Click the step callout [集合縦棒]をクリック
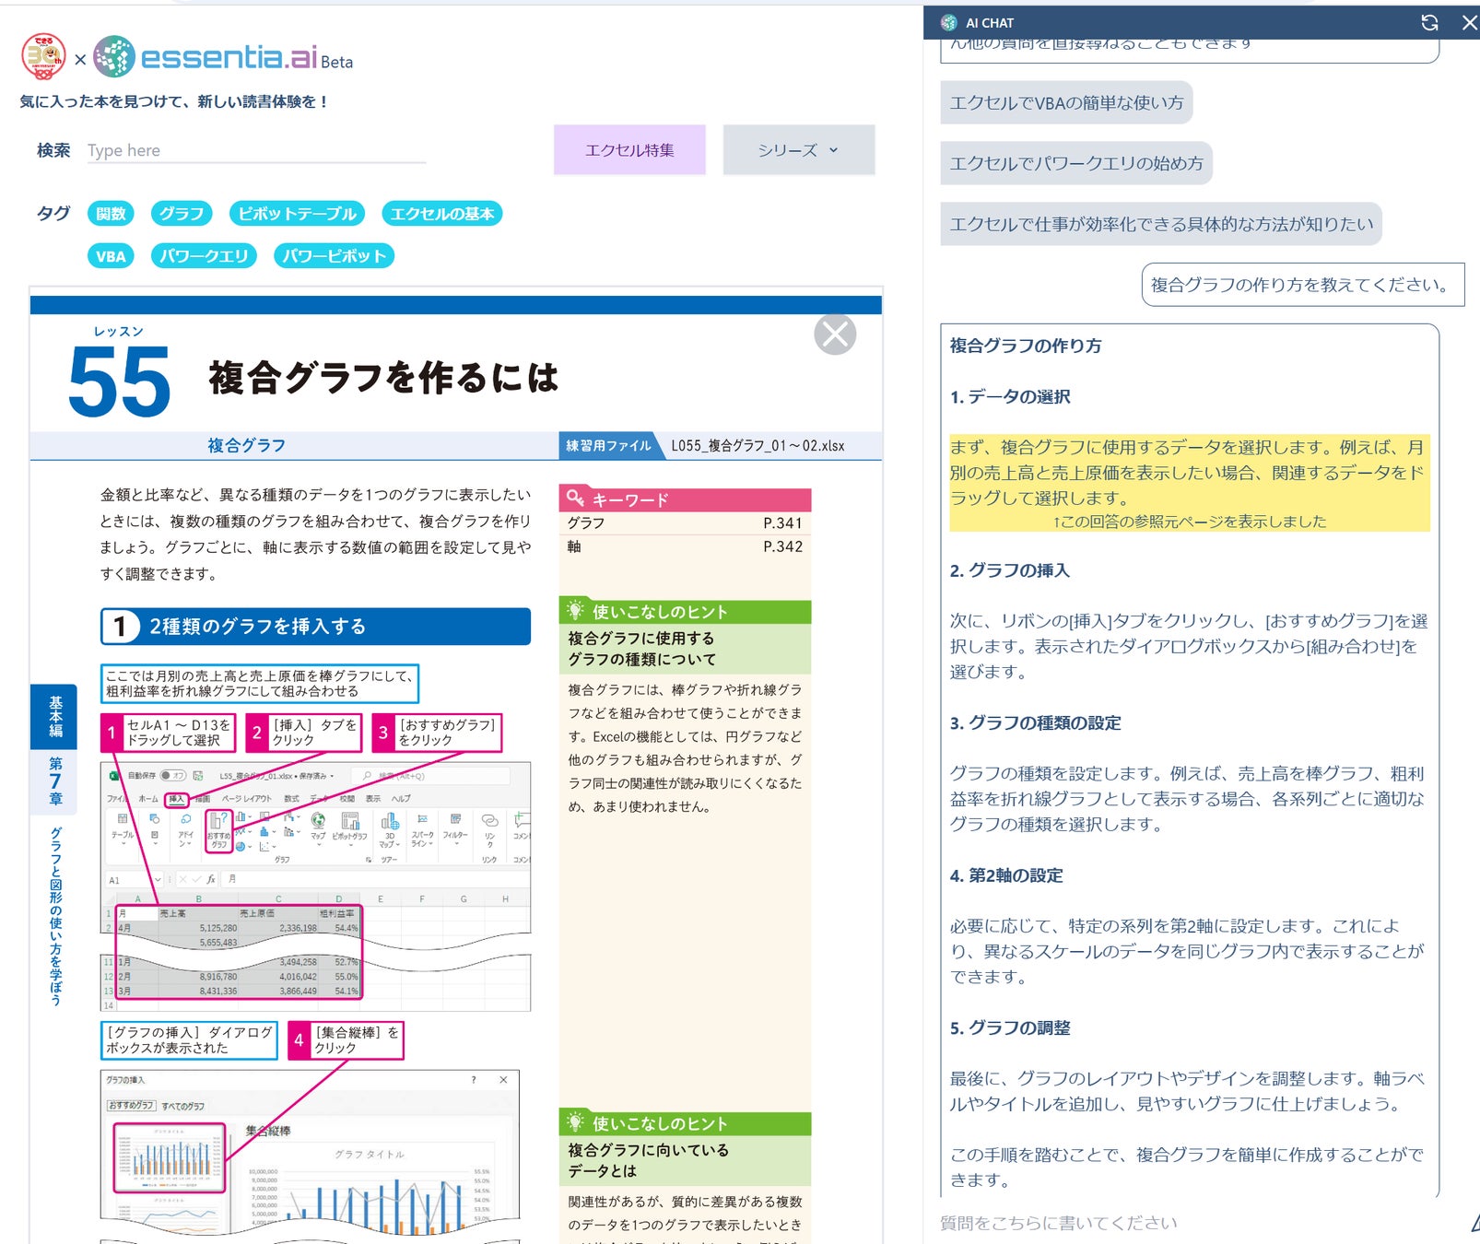The width and height of the screenshot is (1480, 1244). click(x=346, y=1040)
